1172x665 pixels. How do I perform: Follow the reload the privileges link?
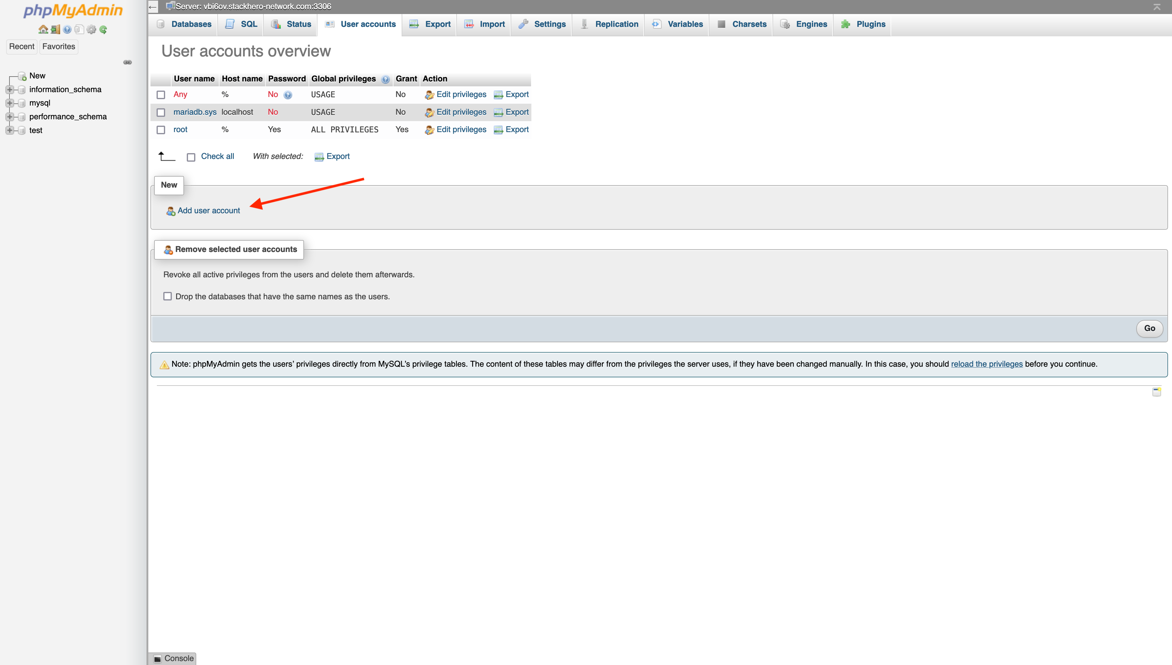[x=986, y=364]
